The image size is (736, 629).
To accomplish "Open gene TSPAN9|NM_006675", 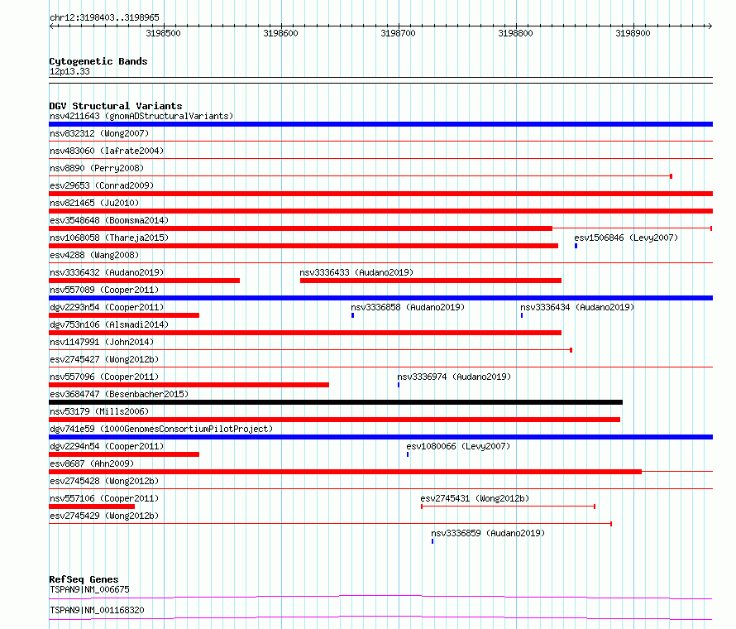I will tap(89, 589).
